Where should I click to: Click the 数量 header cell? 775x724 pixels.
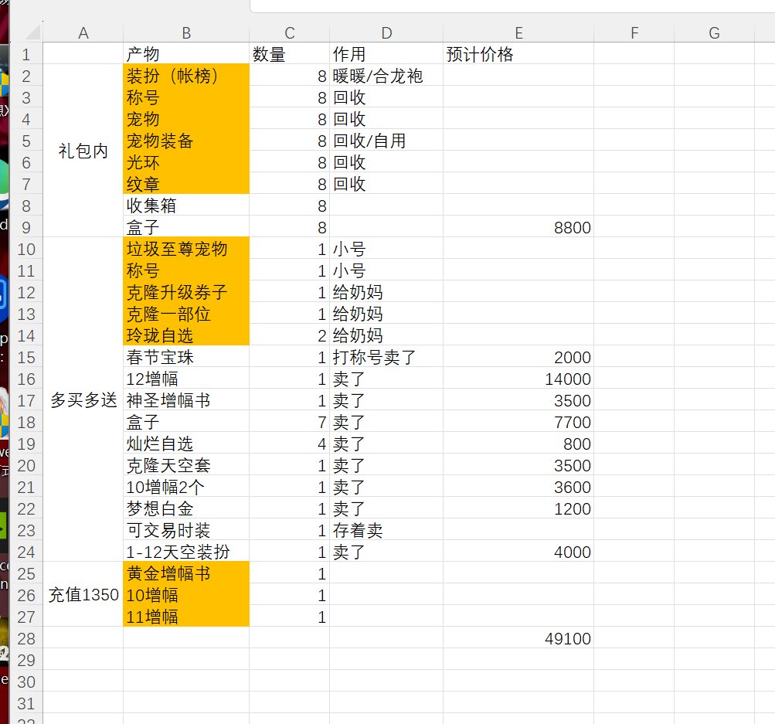point(290,54)
